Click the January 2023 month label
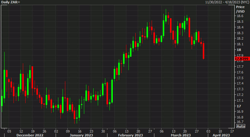The image size is (250, 137). [x=81, y=135]
